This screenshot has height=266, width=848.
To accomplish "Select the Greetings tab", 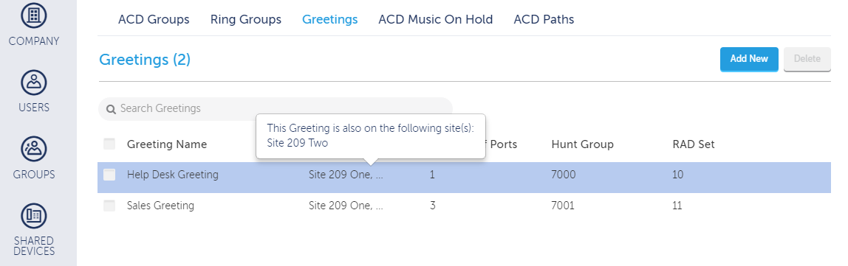I will click(x=330, y=19).
